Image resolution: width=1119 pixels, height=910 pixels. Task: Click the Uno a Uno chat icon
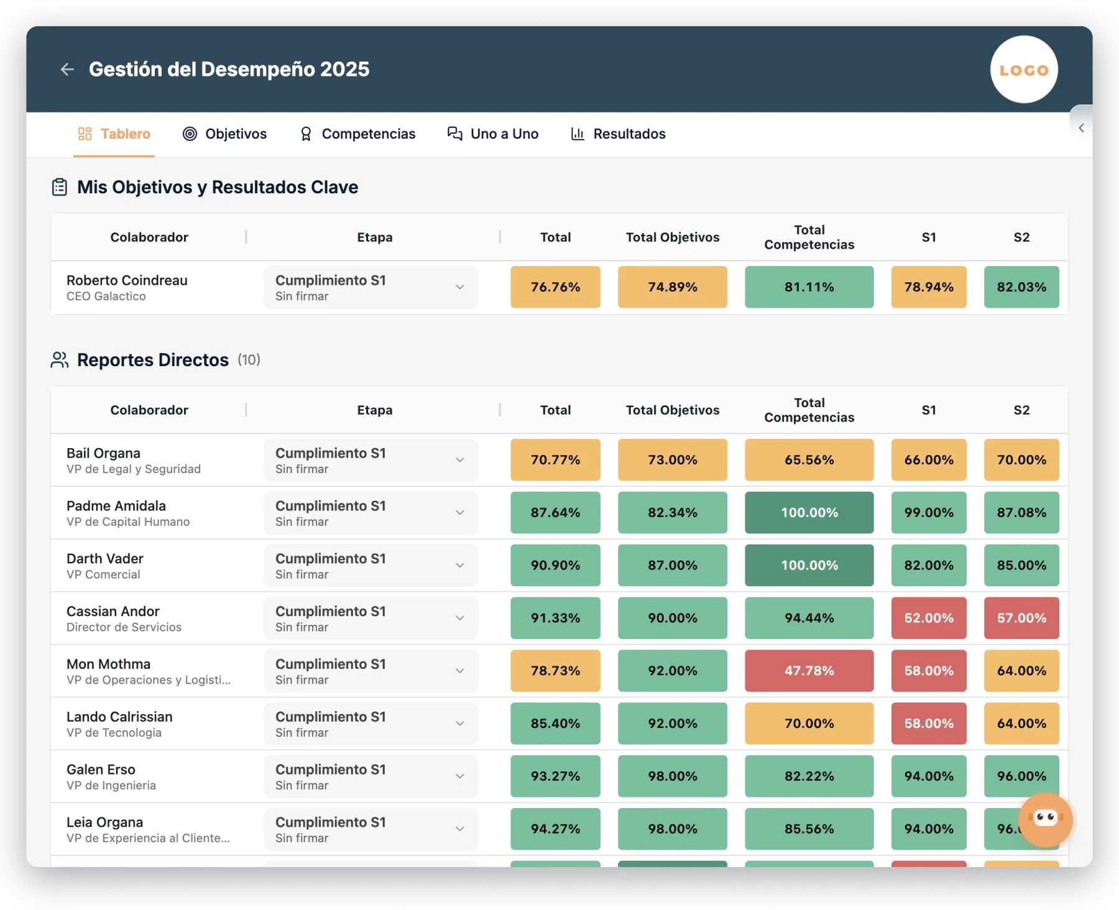click(x=454, y=134)
